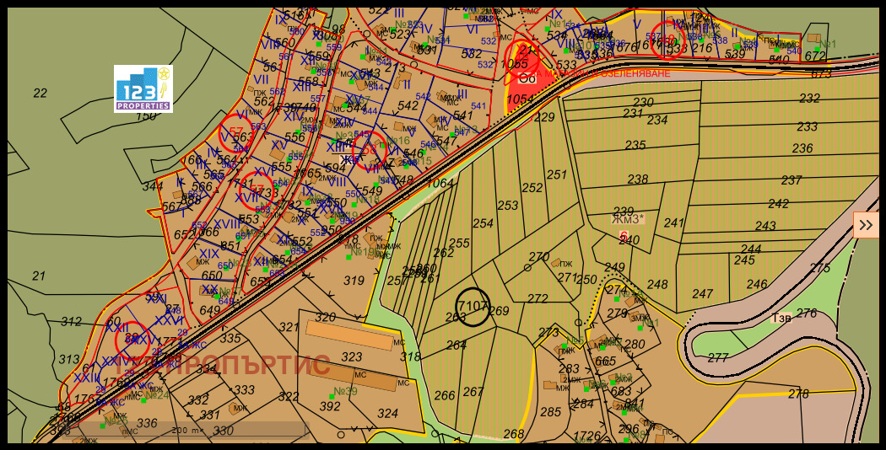Select the red circle marker near XXV
The width and height of the screenshot is (886, 450).
coord(133,340)
